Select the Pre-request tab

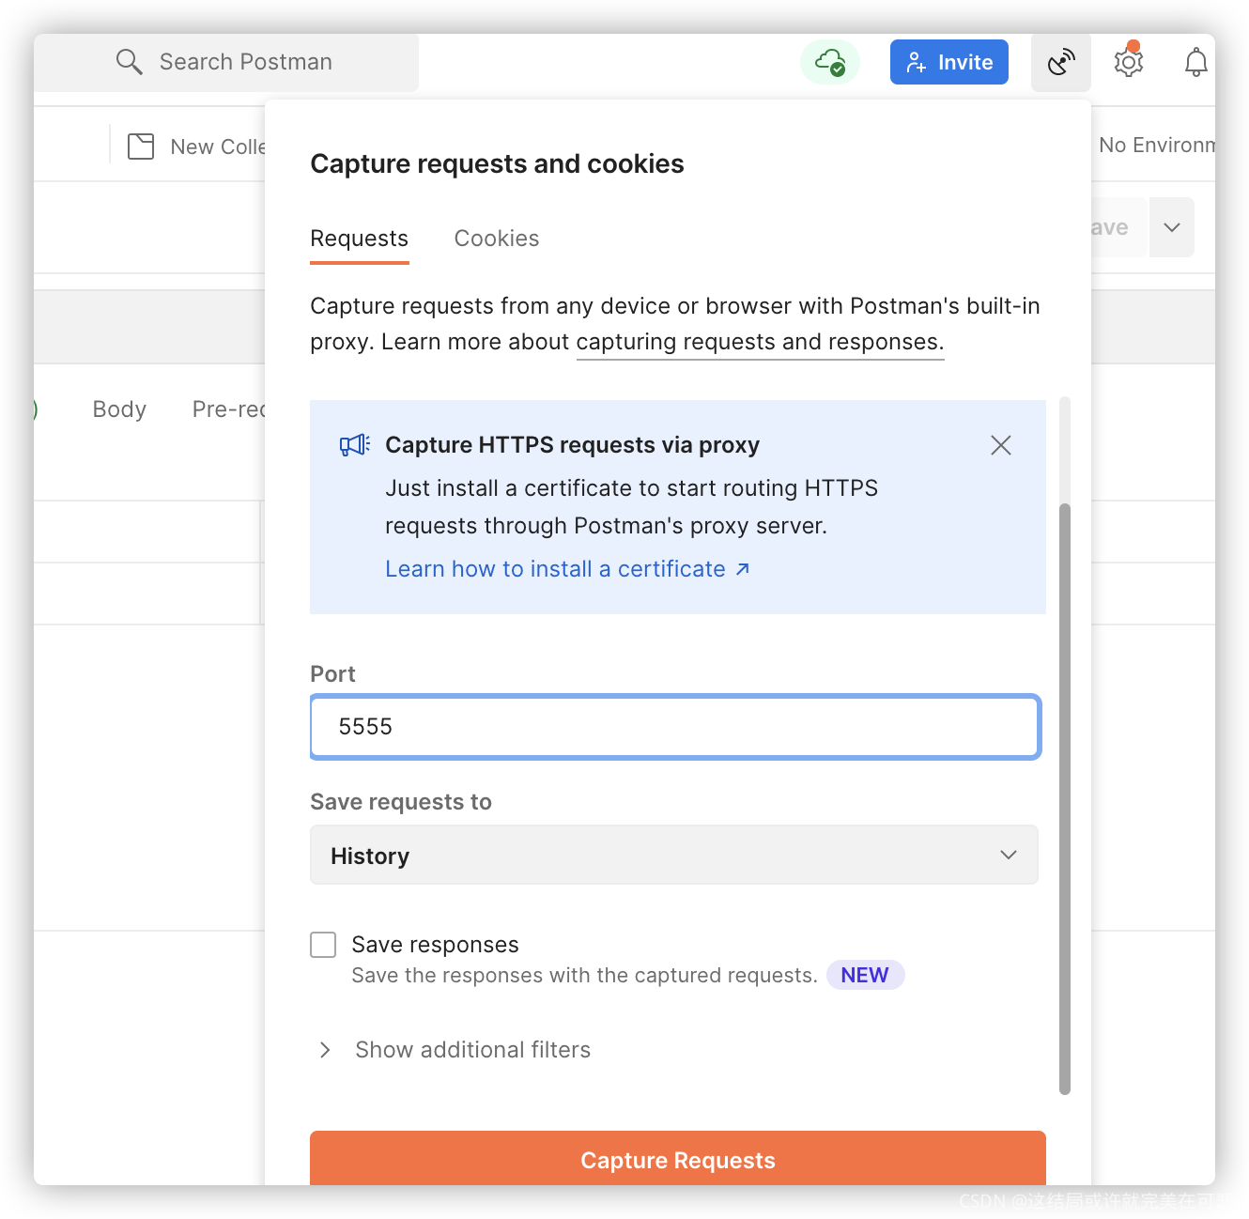[x=229, y=409]
